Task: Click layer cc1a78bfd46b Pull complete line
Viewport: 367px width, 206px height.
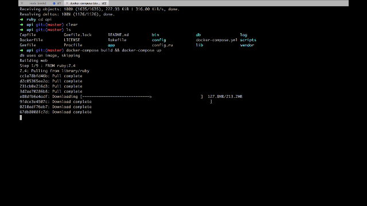Action: (51, 76)
